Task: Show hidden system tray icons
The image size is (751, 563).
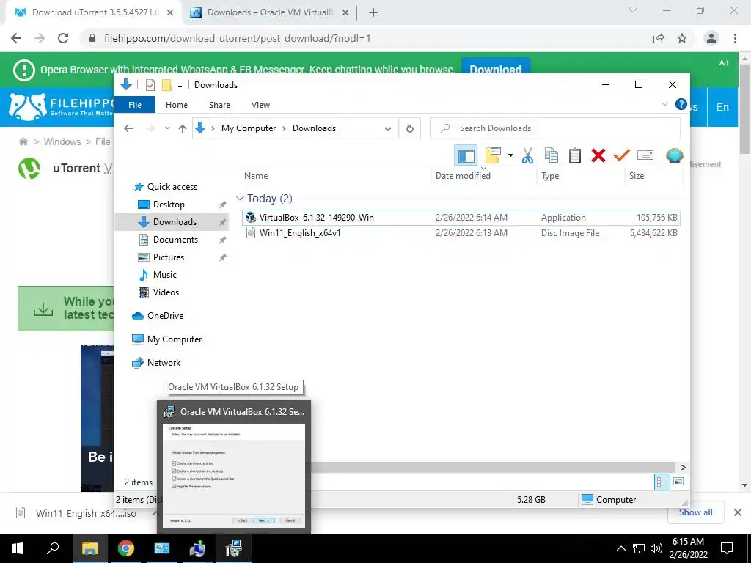Action: (620, 548)
